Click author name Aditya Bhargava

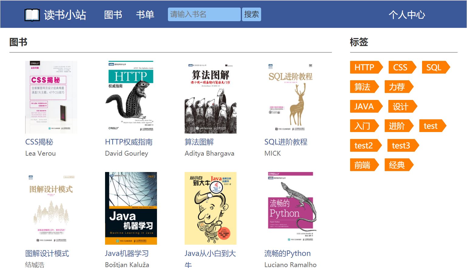[210, 154]
